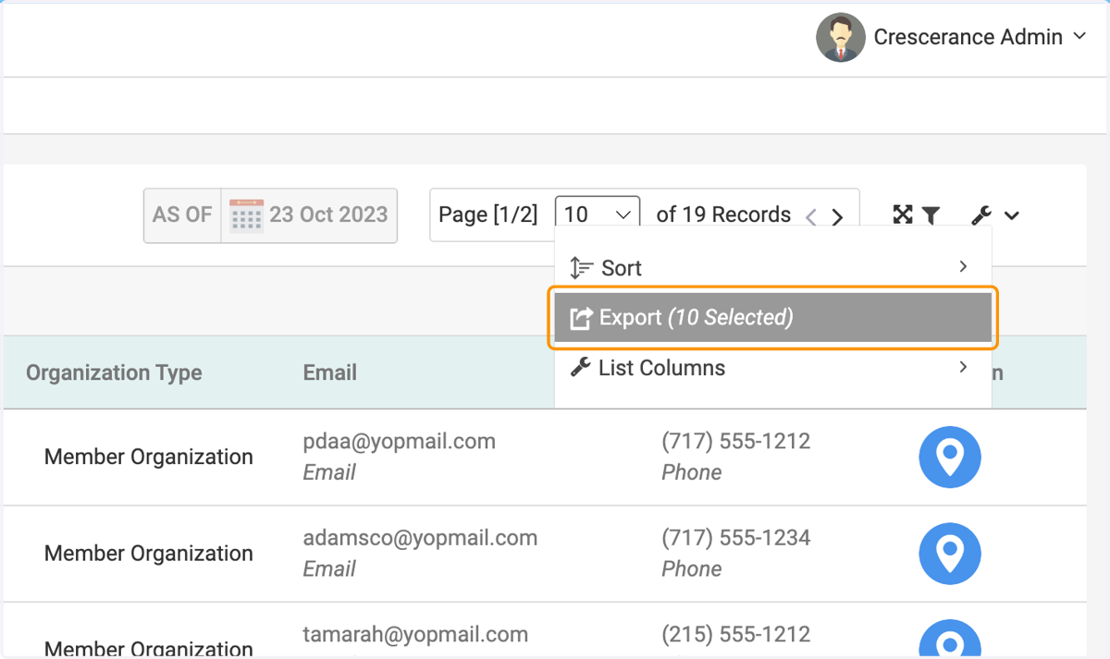Click the Page [1/2] indicator
Viewport: 1110px width, 659px height.
[x=487, y=215]
